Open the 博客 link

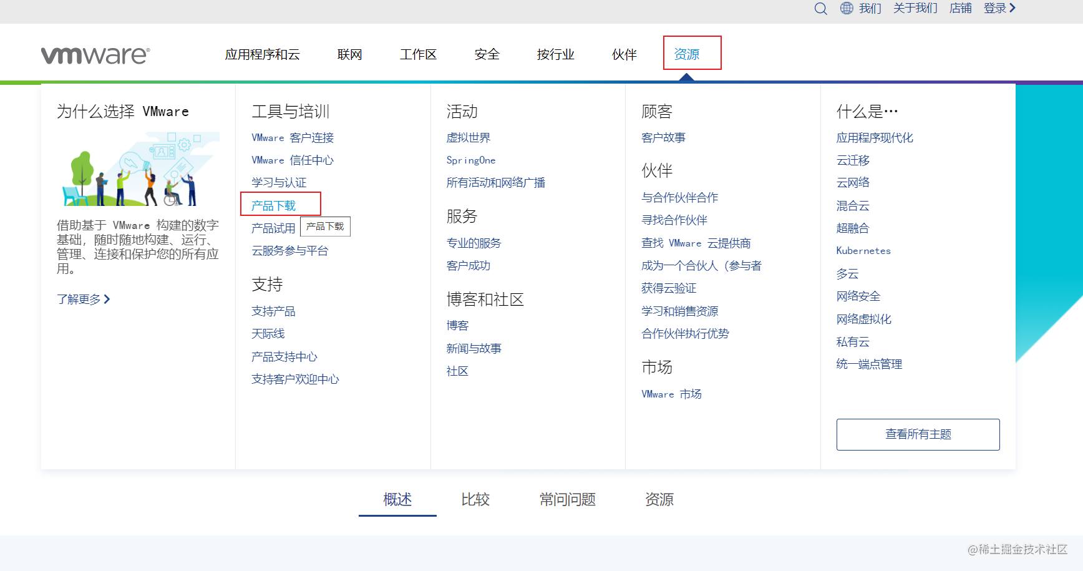coord(457,326)
